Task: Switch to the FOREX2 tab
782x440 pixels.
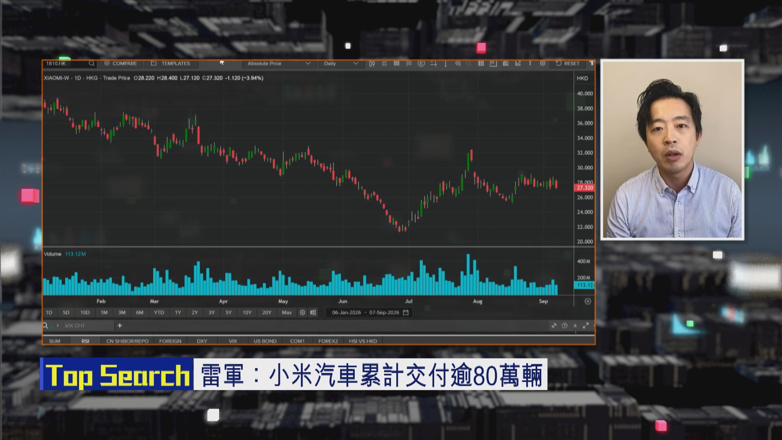Action: point(328,341)
